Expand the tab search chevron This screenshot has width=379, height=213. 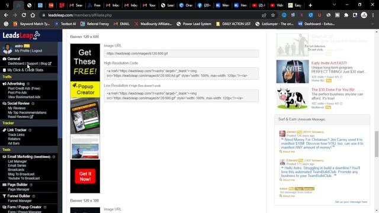(x=334, y=5)
